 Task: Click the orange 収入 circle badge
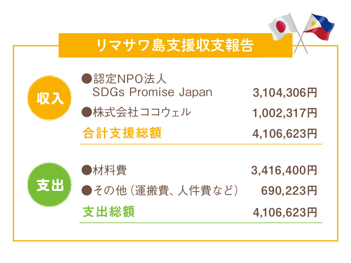pos(50,98)
